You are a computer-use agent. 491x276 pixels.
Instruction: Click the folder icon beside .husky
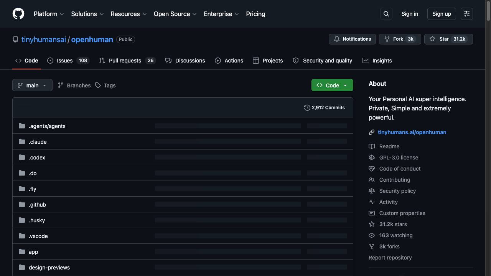22,220
